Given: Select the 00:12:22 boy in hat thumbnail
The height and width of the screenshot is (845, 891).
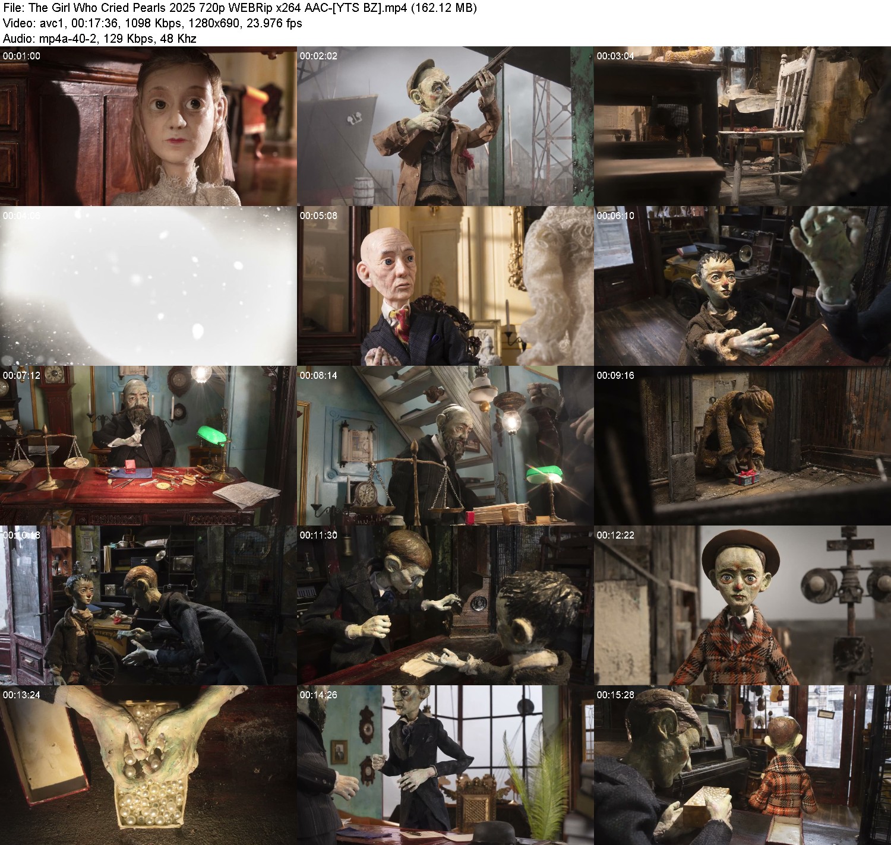Looking at the screenshot, I should tap(742, 606).
